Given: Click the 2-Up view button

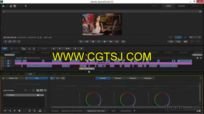Looking at the screenshot, I should coord(171,42).
